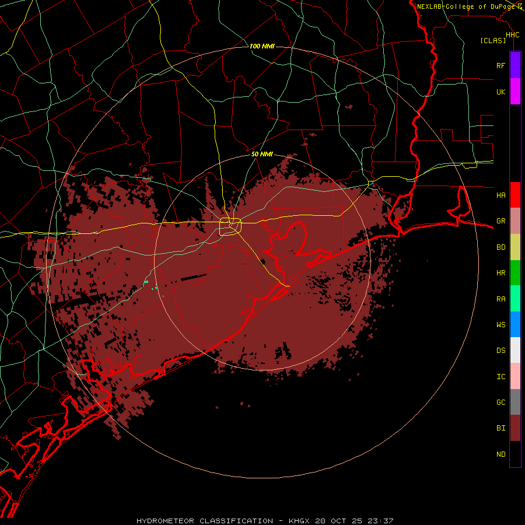The width and height of the screenshot is (525, 525).
Task: Click the WS blue legend swatch
Action: coord(515,324)
